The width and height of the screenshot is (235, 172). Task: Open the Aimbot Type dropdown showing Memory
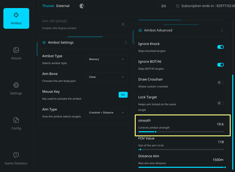click(106, 59)
